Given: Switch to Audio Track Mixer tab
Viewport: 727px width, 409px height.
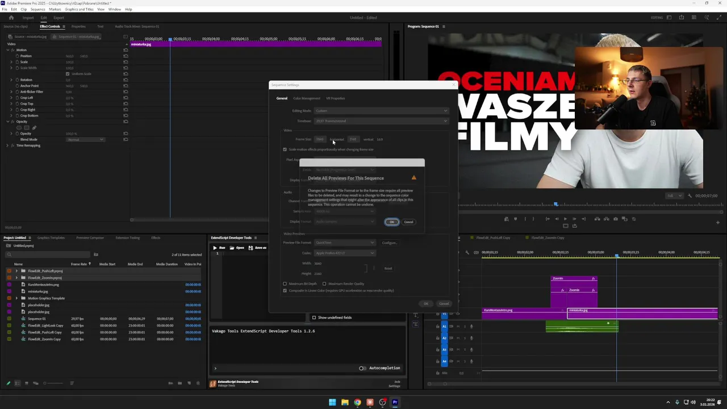Looking at the screenshot, I should click(137, 26).
